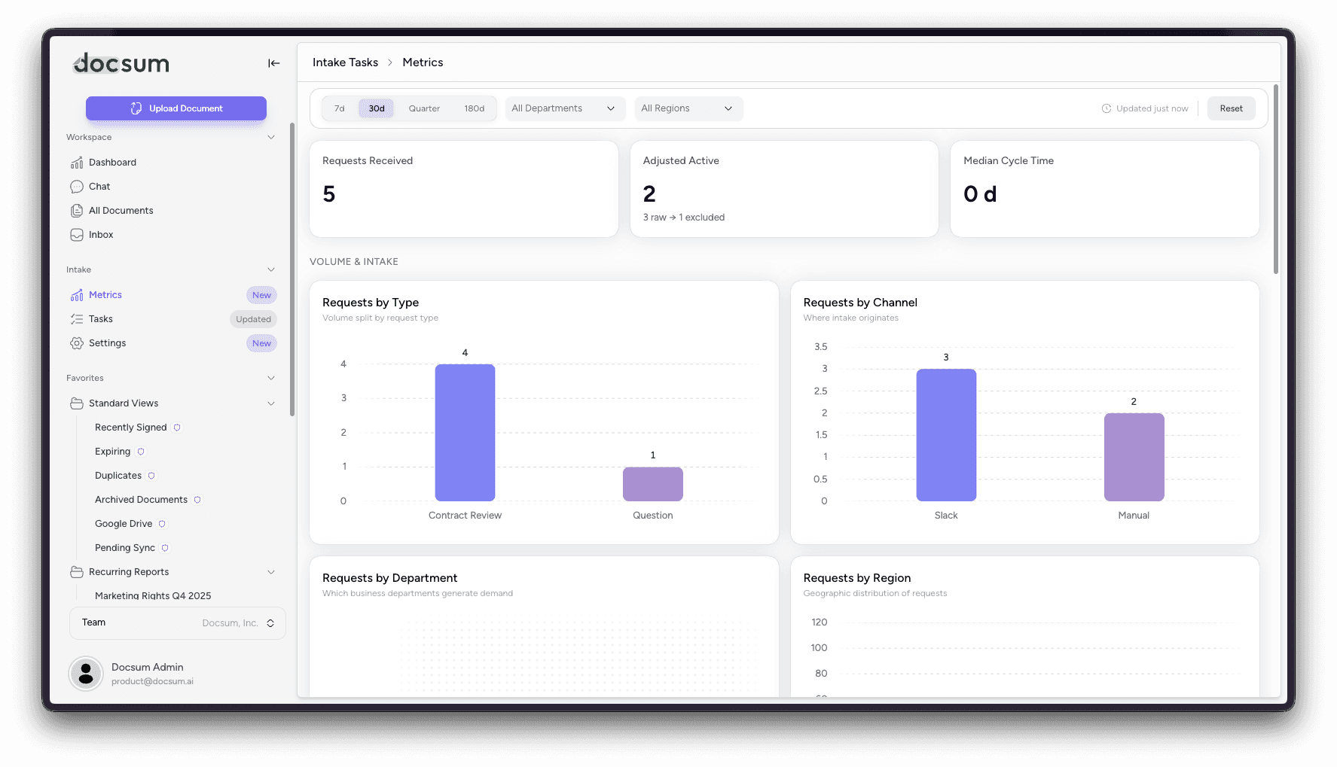Click shield icon next to Recently Signed
Viewport: 1337px width, 767px height.
point(177,428)
